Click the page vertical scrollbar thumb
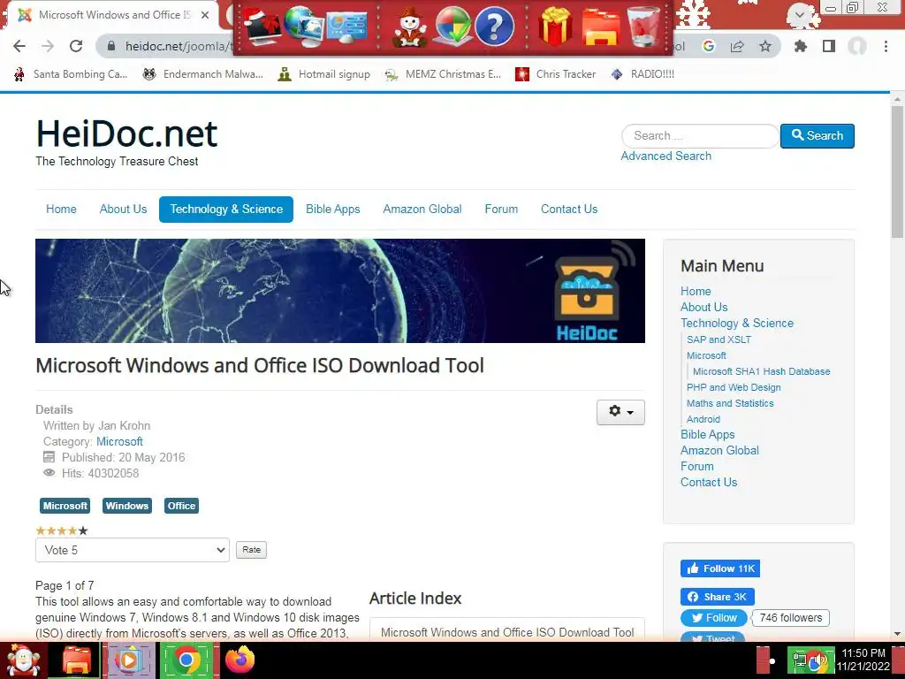The height and width of the screenshot is (679, 905). (x=897, y=172)
